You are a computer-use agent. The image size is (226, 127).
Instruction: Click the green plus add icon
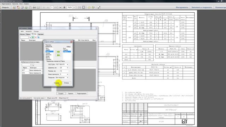tap(33, 37)
